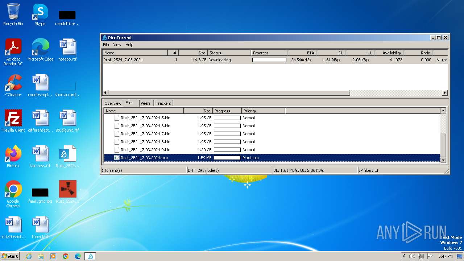
Task: Select the Files tab
Action: point(129,103)
